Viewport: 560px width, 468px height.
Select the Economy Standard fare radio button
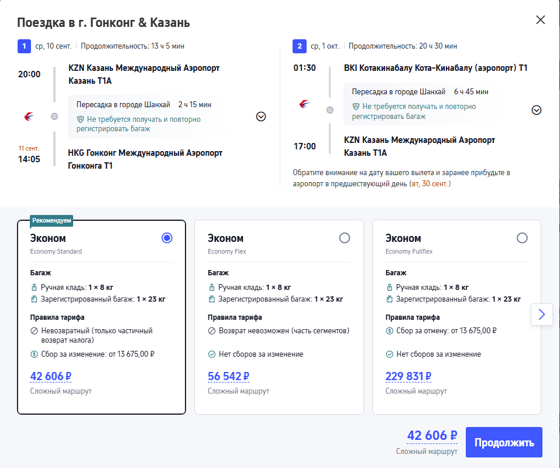point(167,238)
